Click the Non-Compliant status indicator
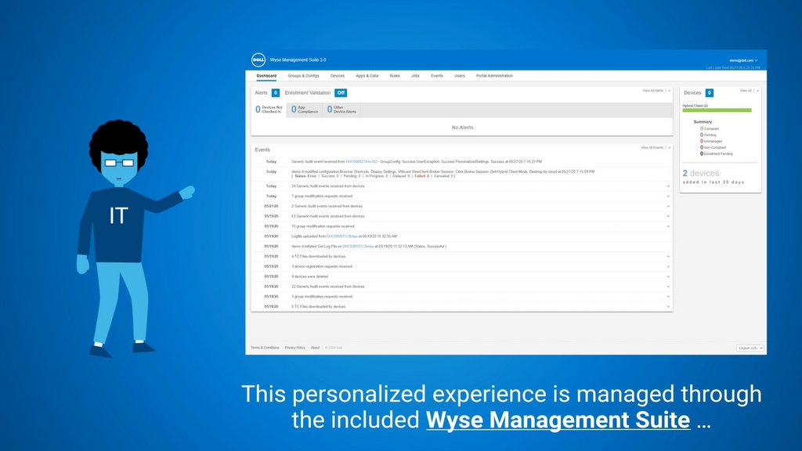Screen dimensions: 802x451 713,147
